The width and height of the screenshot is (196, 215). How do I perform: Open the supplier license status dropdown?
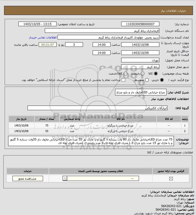pos(101,178)
